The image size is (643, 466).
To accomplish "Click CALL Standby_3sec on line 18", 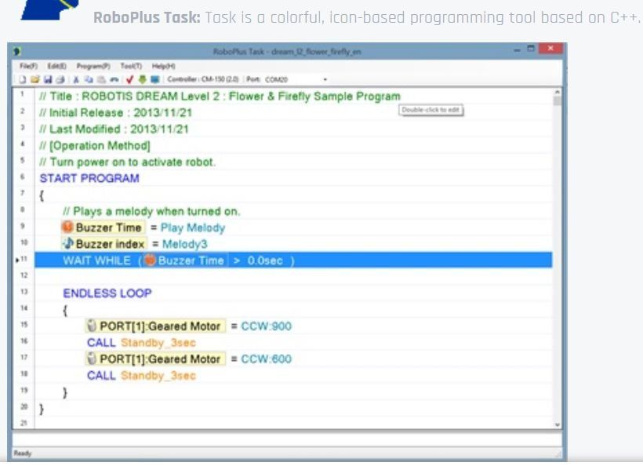I will click(141, 375).
